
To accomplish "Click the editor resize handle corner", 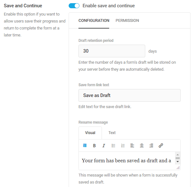I will click(178, 168).
